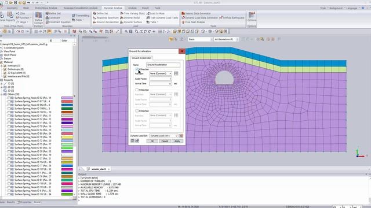Switch to the Mesh ribbon tab
Image resolution: width=371 pixels, height=208 pixels.
pyautogui.click(x=26, y=8)
